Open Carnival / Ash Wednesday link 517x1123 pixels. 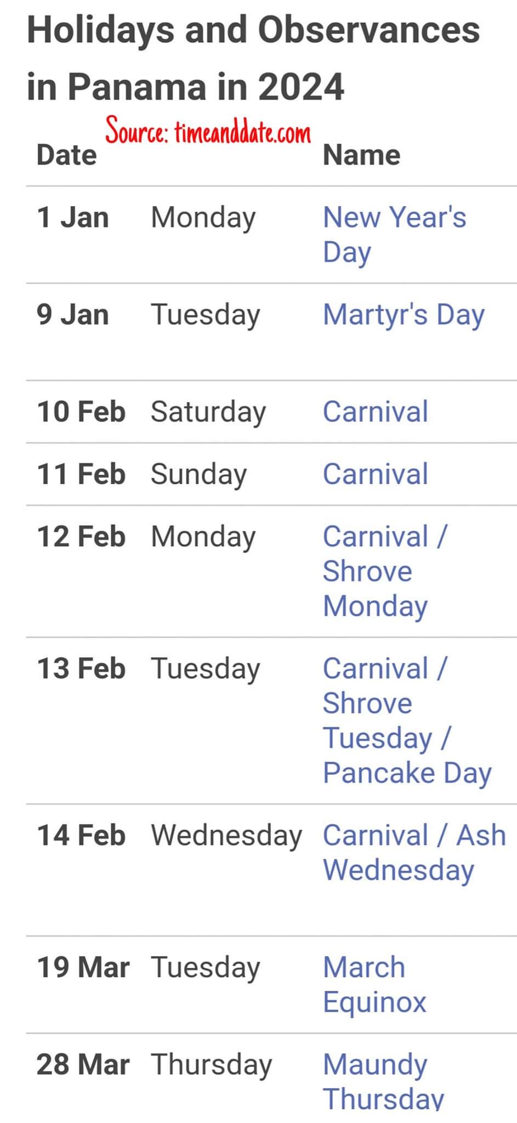[414, 852]
